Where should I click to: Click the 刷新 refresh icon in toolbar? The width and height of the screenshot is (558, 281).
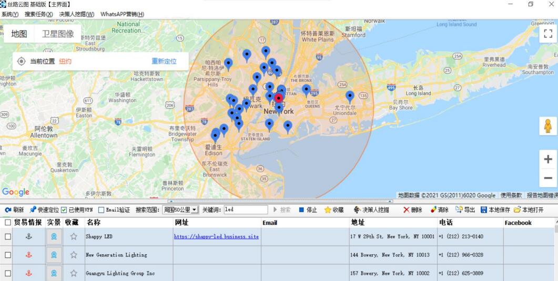point(8,210)
